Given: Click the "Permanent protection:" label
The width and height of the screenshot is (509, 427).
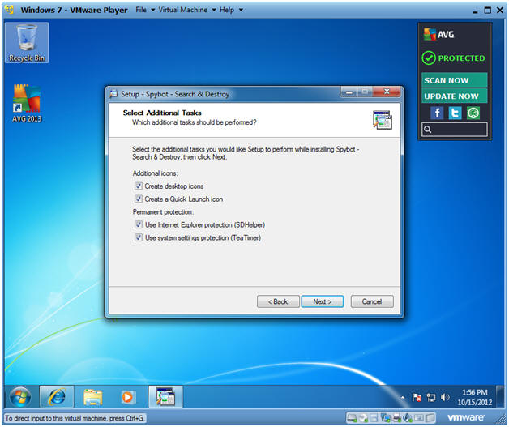Looking at the screenshot, I should point(163,211).
